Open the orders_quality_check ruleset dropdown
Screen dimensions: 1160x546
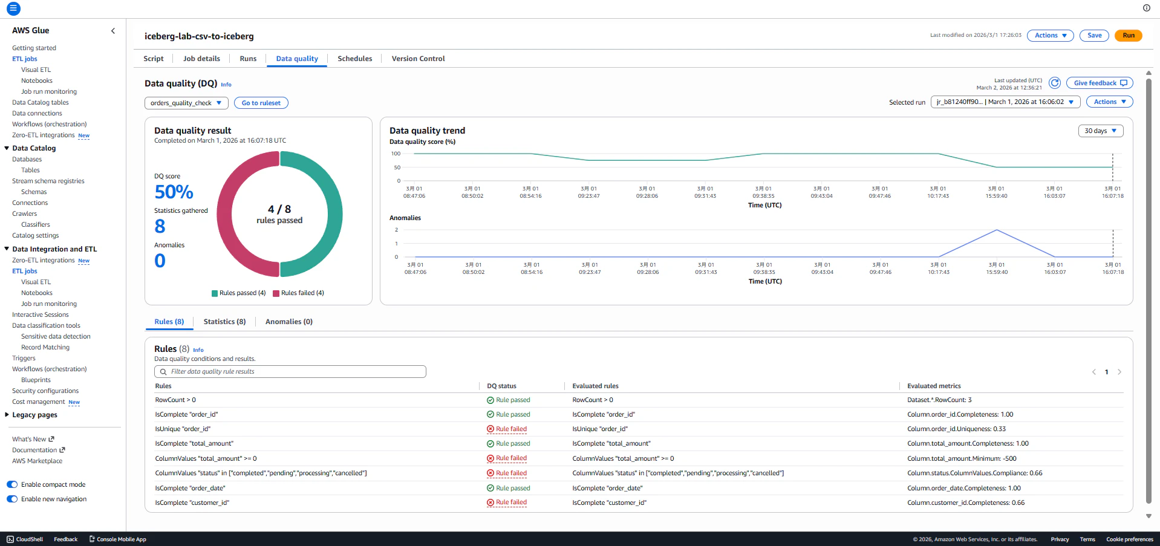click(x=186, y=103)
